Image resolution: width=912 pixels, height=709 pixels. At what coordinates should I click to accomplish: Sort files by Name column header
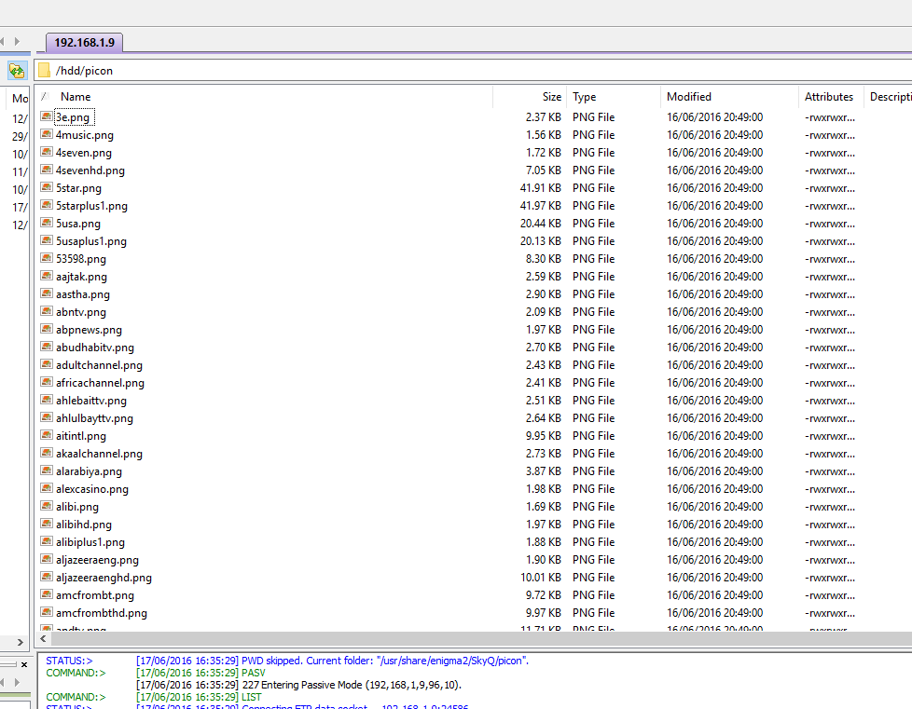[x=76, y=97]
